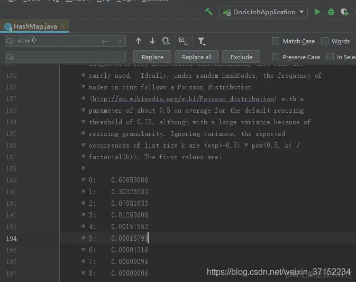The width and height of the screenshot is (356, 282).
Task: Click the text "factorial(k)" on line 187
Action: click(x=111, y=157)
